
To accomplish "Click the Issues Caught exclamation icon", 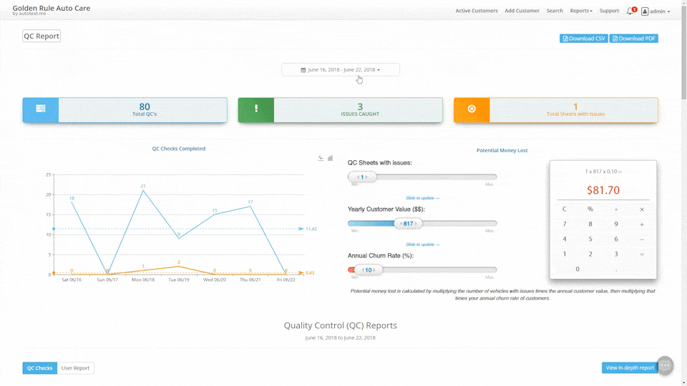I will point(256,109).
